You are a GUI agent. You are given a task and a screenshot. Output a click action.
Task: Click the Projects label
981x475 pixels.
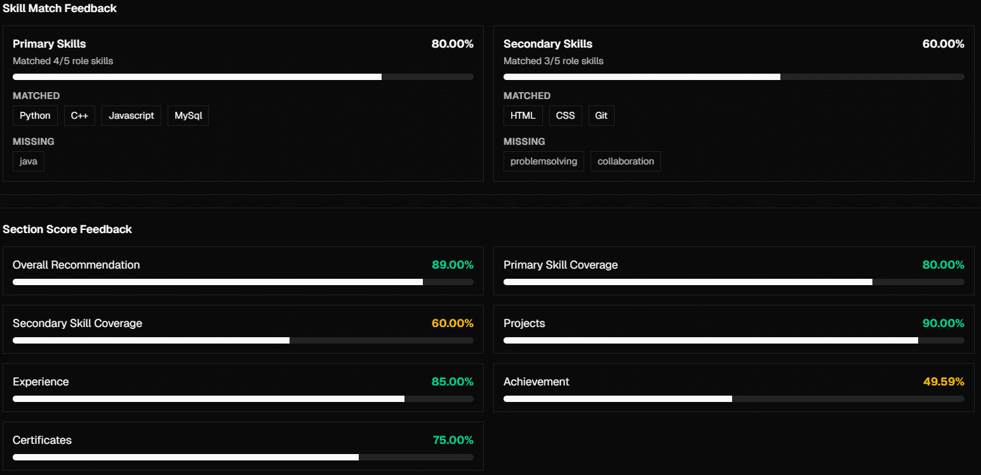tap(524, 323)
